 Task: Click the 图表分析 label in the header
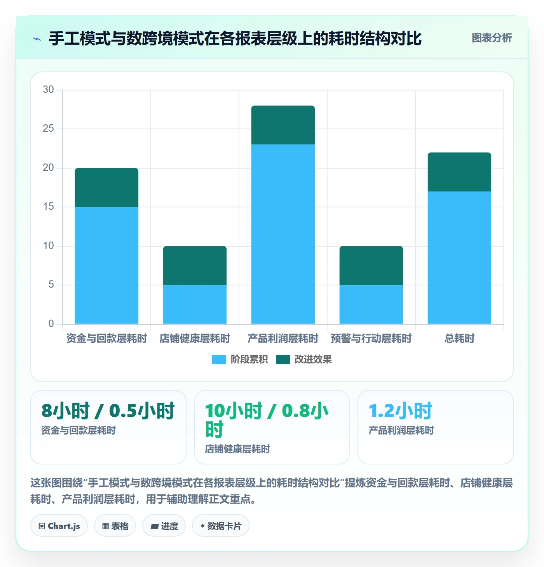(x=492, y=38)
